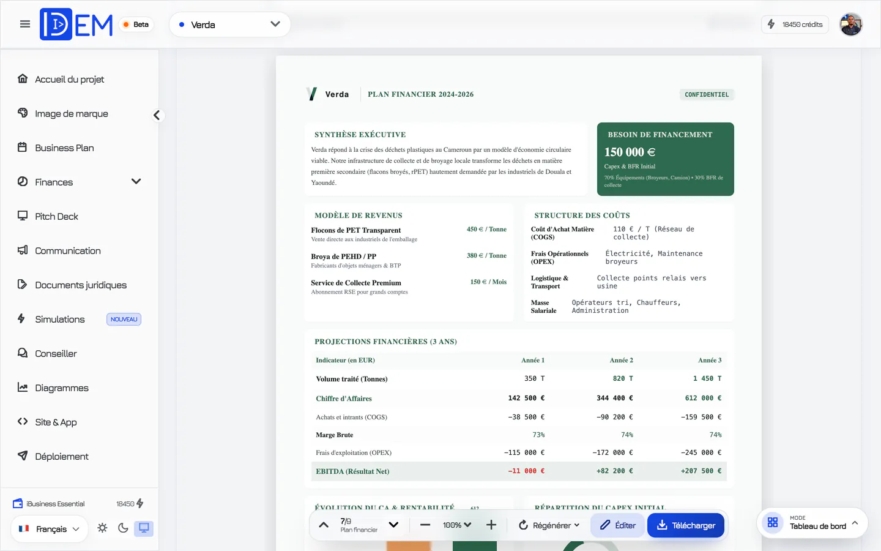This screenshot has width=881, height=551.
Task: Open the user profile avatar
Action: [x=850, y=24]
